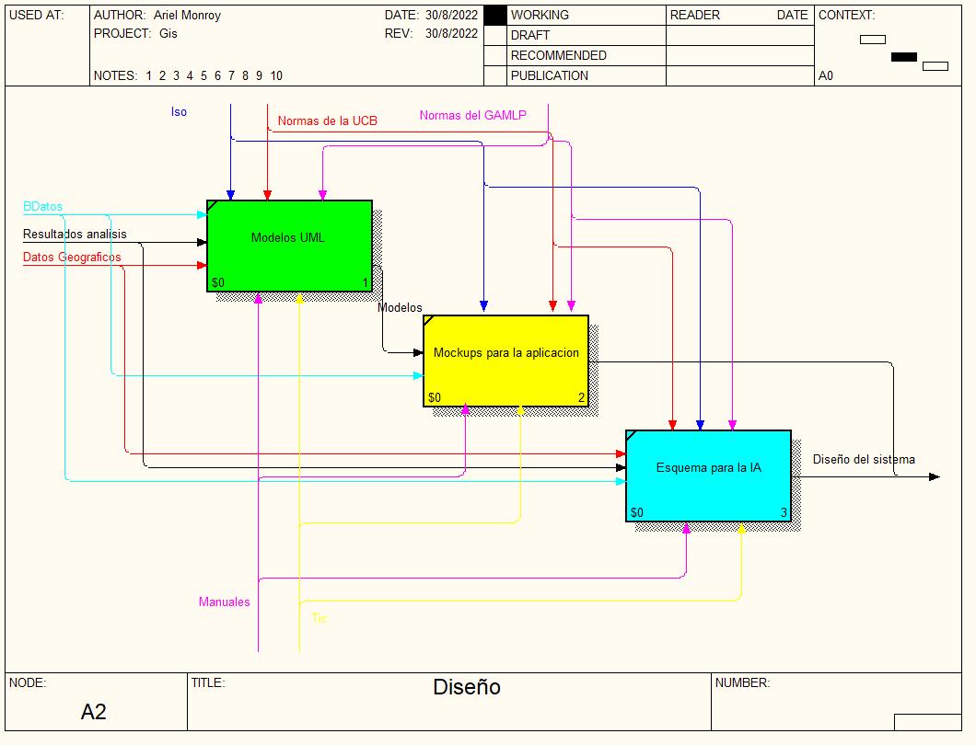Select the A2 node identifier
The height and width of the screenshot is (745, 976).
[94, 712]
